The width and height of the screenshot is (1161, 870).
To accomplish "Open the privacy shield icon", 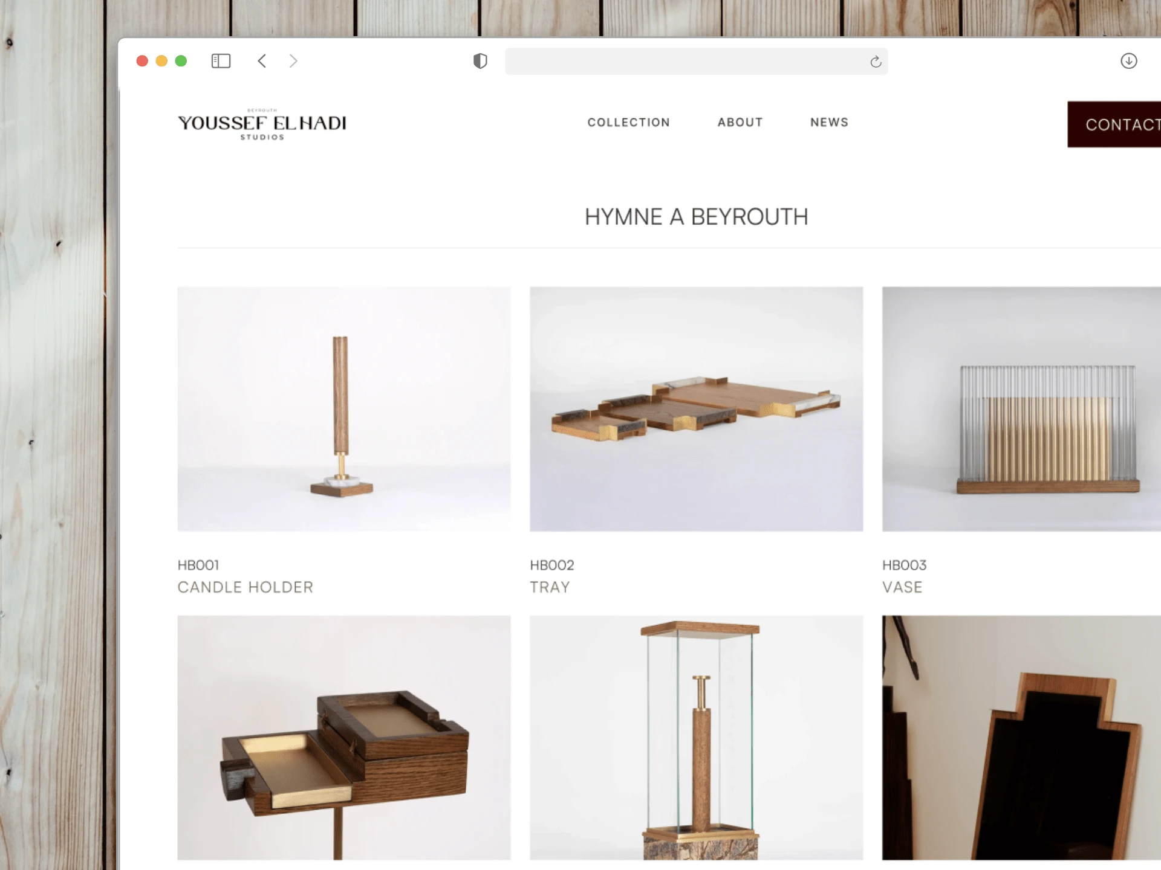I will (x=480, y=61).
